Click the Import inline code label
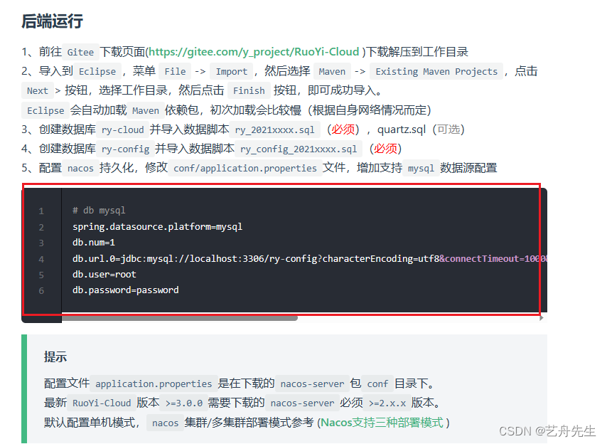The height and width of the screenshot is (444, 607). 232,70
